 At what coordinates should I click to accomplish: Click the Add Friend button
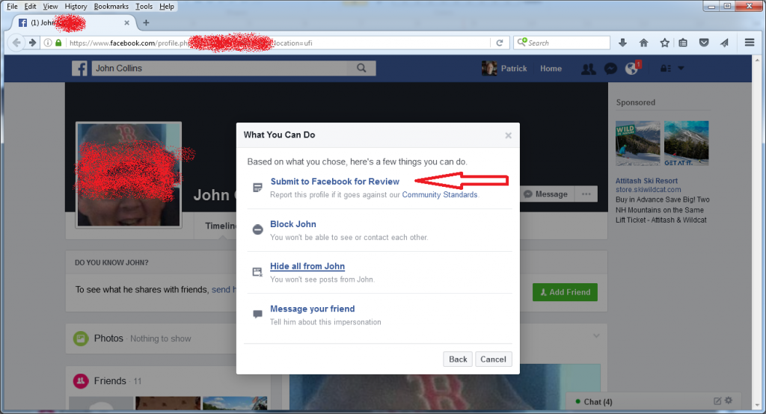(x=565, y=292)
